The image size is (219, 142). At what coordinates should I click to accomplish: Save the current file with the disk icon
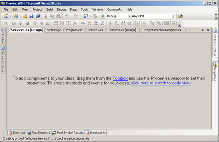pos(32,16)
